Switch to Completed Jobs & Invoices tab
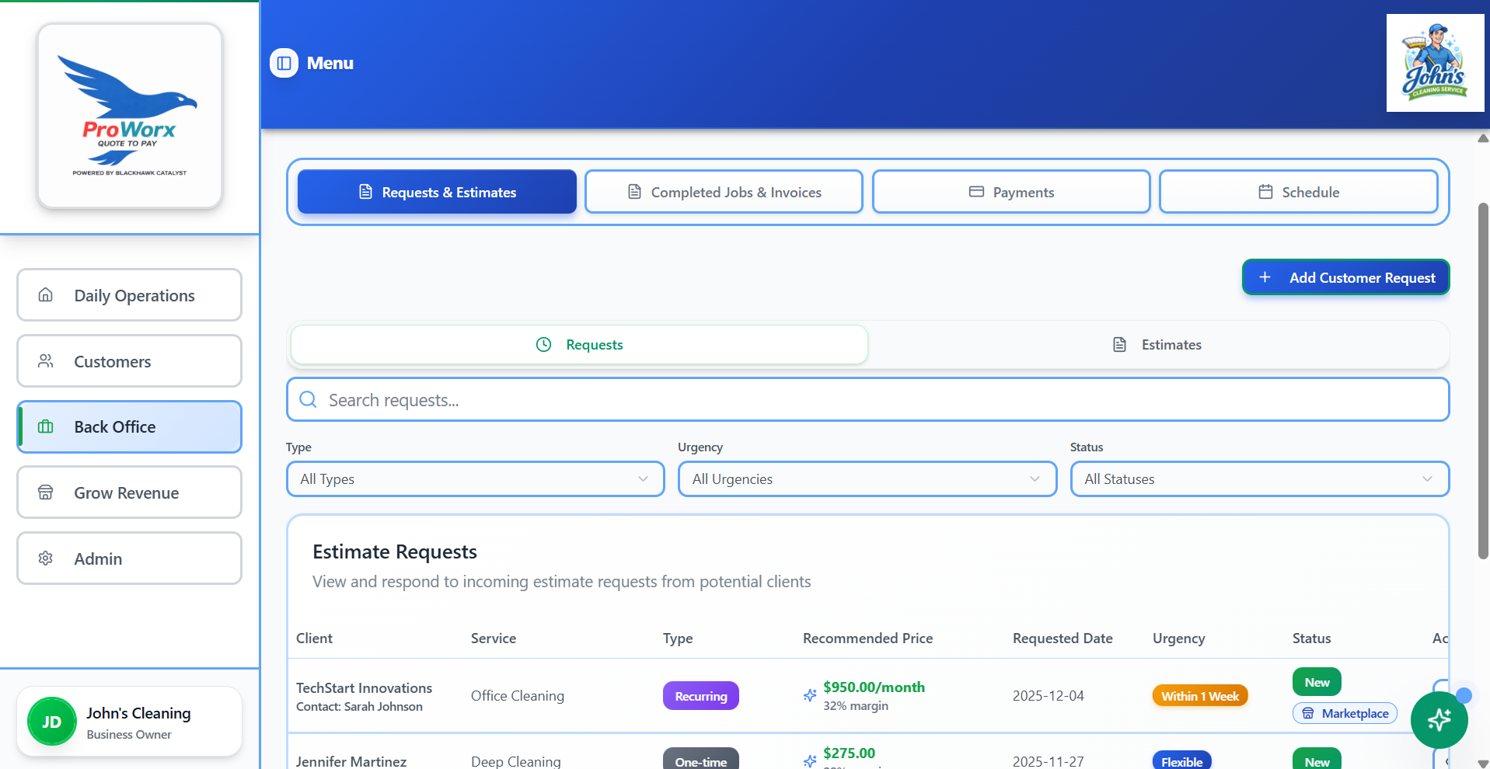 tap(724, 192)
